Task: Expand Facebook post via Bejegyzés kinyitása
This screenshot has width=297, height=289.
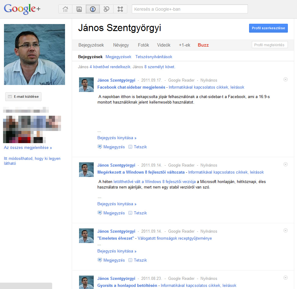Action: (x=117, y=138)
